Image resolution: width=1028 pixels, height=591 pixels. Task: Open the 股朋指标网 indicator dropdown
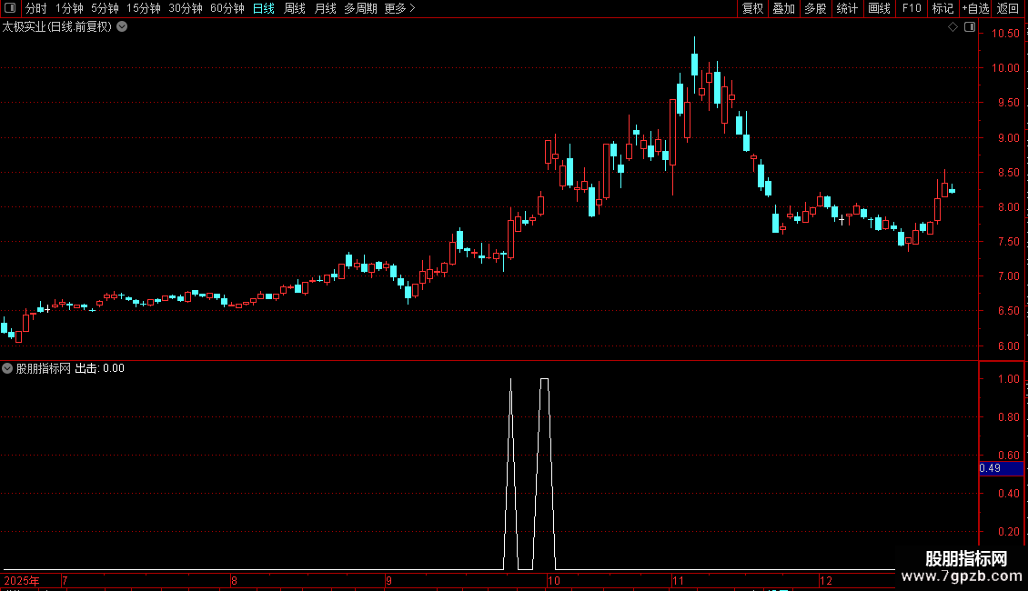coord(7,368)
